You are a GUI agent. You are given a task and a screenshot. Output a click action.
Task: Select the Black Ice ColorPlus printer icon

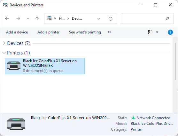coord(14,66)
